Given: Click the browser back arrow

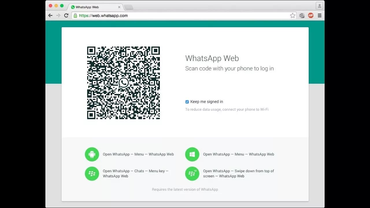Looking at the screenshot, I should pyautogui.click(x=50, y=16).
